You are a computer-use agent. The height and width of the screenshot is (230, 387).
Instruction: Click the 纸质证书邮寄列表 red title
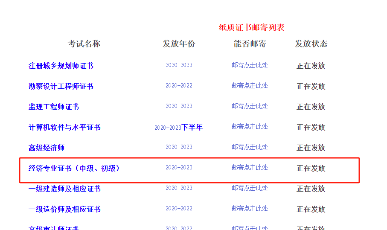coord(251,28)
